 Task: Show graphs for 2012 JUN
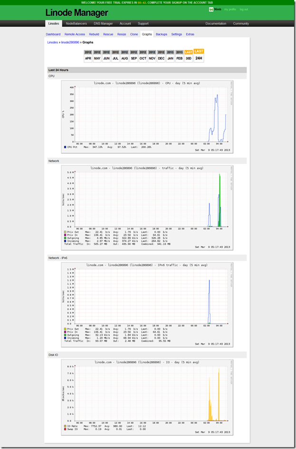click(106, 56)
